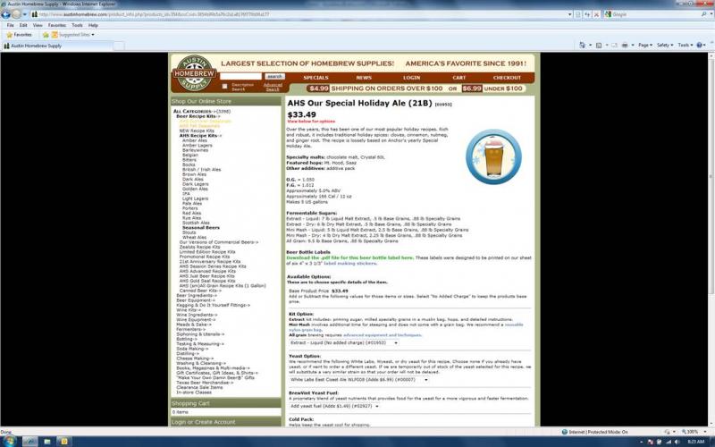Click the browser Forward arrow button
The width and height of the screenshot is (715, 447).
16,14
